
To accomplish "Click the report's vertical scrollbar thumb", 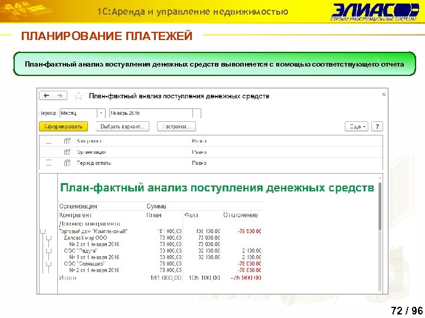I will click(380, 206).
